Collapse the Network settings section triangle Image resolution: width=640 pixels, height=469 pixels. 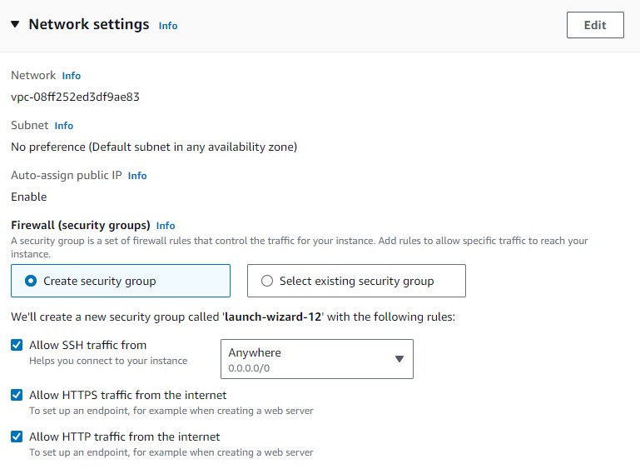coord(15,25)
